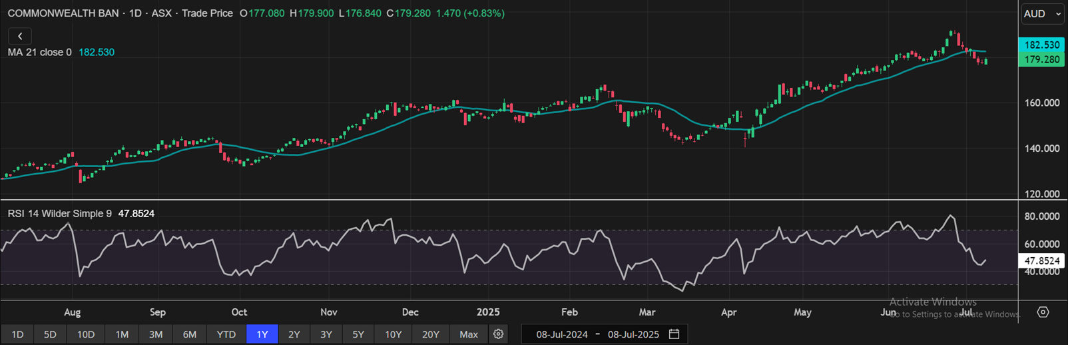Click the highlighted 1Y range button
The height and width of the screenshot is (345, 1068).
[x=262, y=334]
